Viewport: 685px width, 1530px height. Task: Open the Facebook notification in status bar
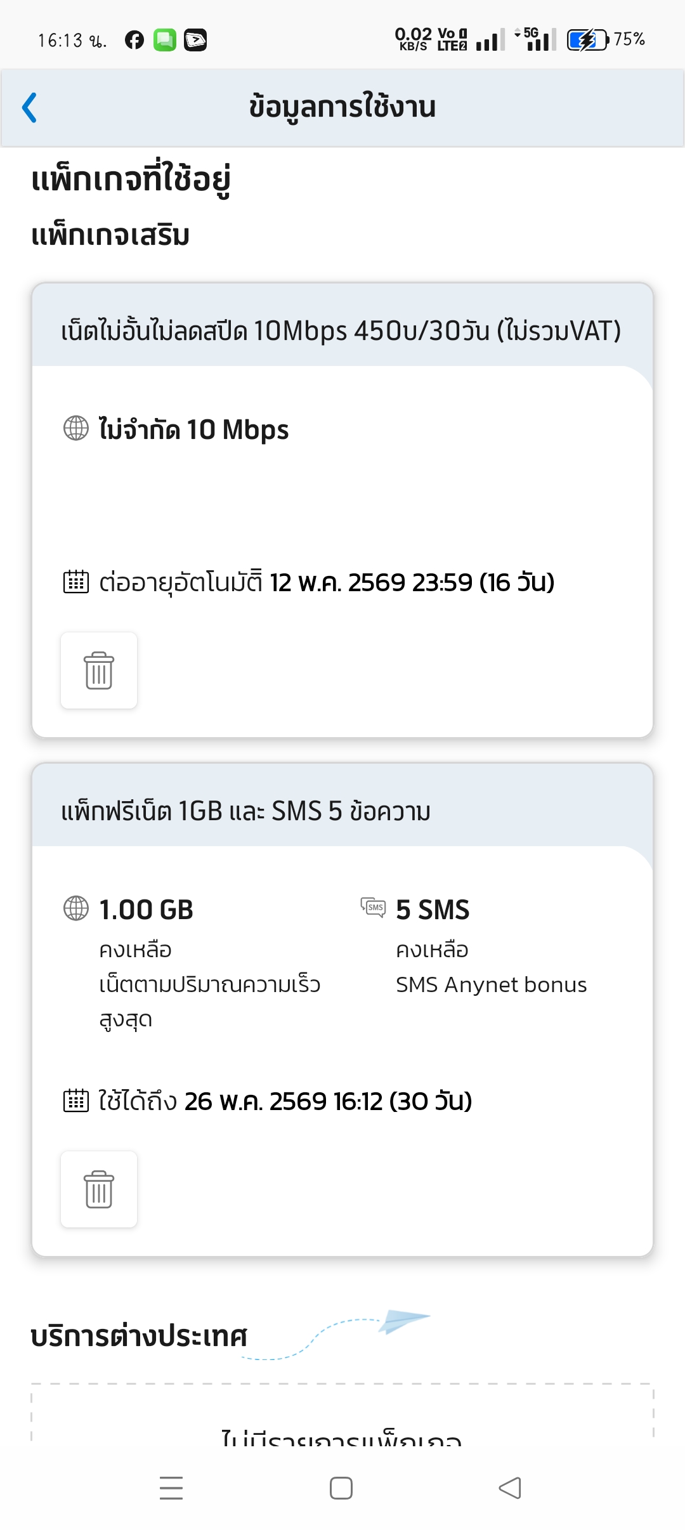tap(134, 40)
